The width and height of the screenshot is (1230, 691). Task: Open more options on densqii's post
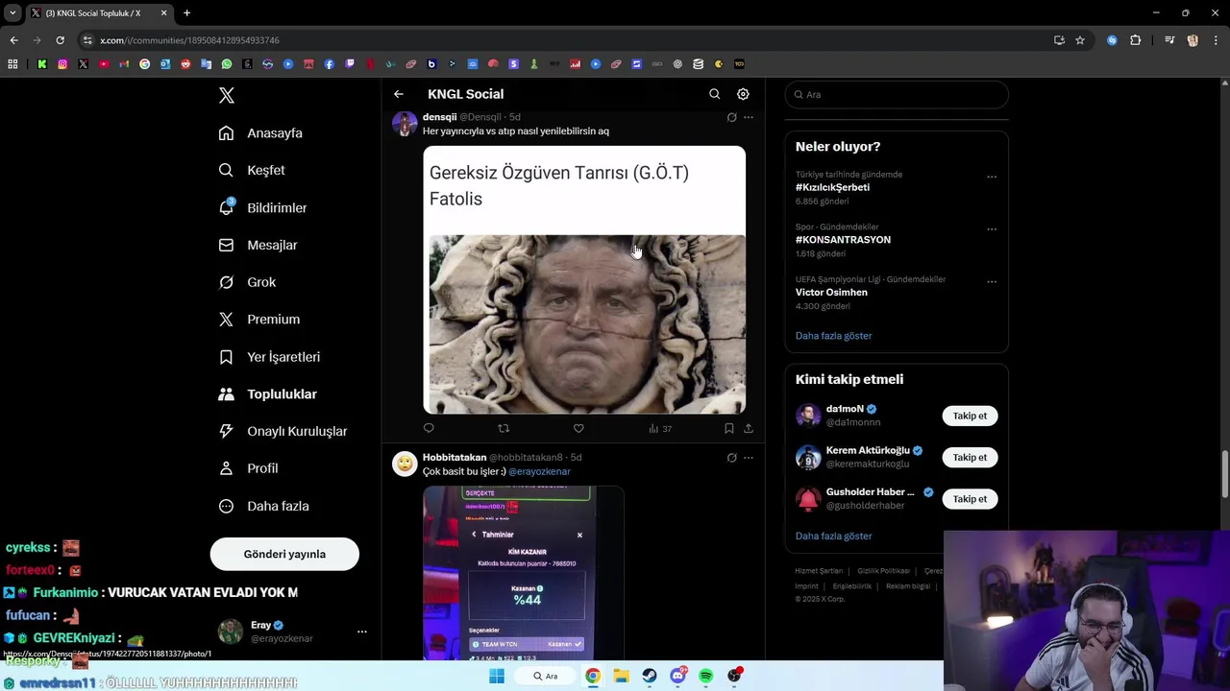(749, 117)
